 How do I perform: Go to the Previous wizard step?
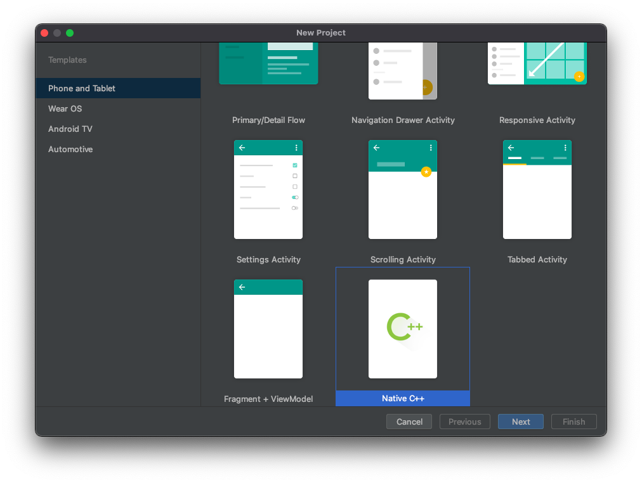click(465, 422)
